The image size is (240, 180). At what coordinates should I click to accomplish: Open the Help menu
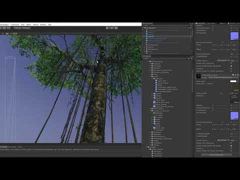pyautogui.click(x=49, y=24)
